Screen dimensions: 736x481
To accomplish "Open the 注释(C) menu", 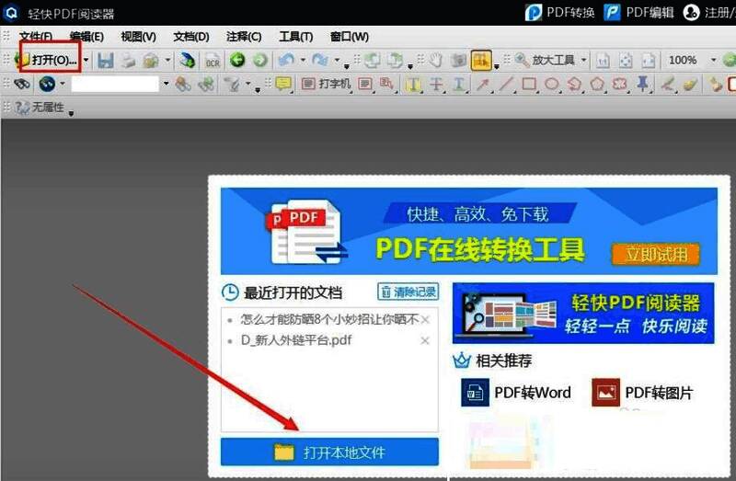I will [x=244, y=37].
